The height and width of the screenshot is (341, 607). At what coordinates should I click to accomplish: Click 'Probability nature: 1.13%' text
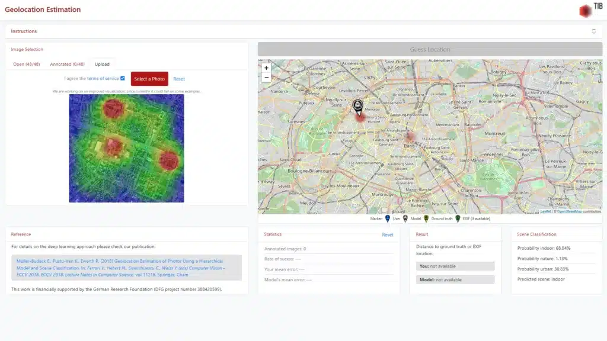coord(542,259)
